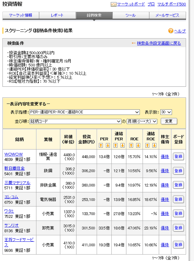Open the ワタミ stock link
Viewport: 194px width, 261px height.
tap(9, 211)
